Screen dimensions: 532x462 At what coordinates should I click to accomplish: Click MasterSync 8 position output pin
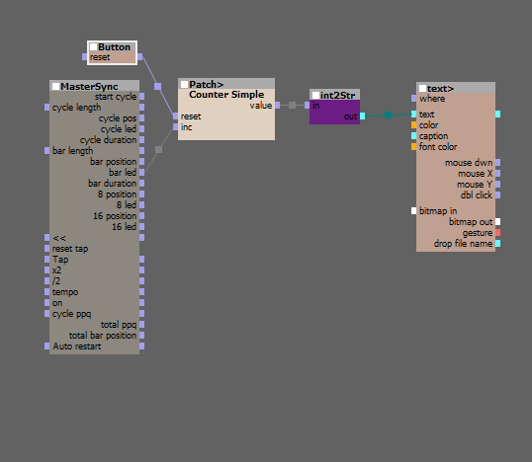click(141, 194)
